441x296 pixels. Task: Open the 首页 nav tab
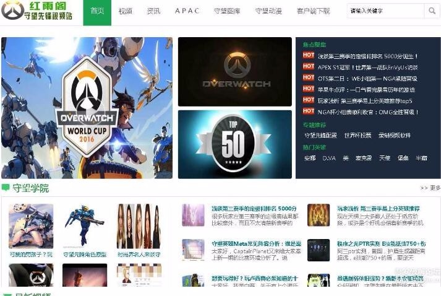[97, 12]
